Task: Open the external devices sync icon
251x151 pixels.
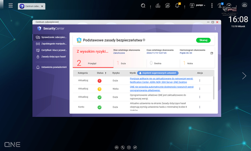Action: [x=167, y=6]
